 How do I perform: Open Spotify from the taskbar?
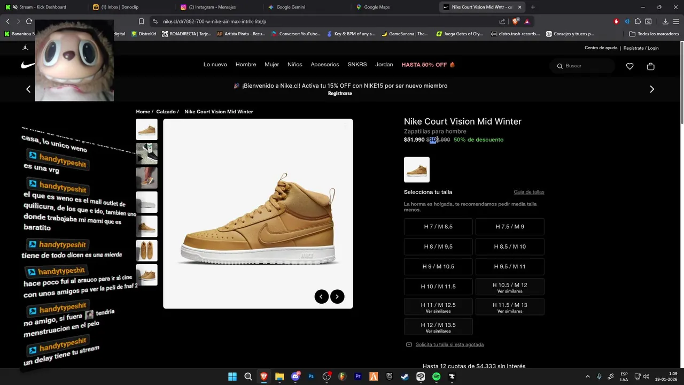point(436,376)
